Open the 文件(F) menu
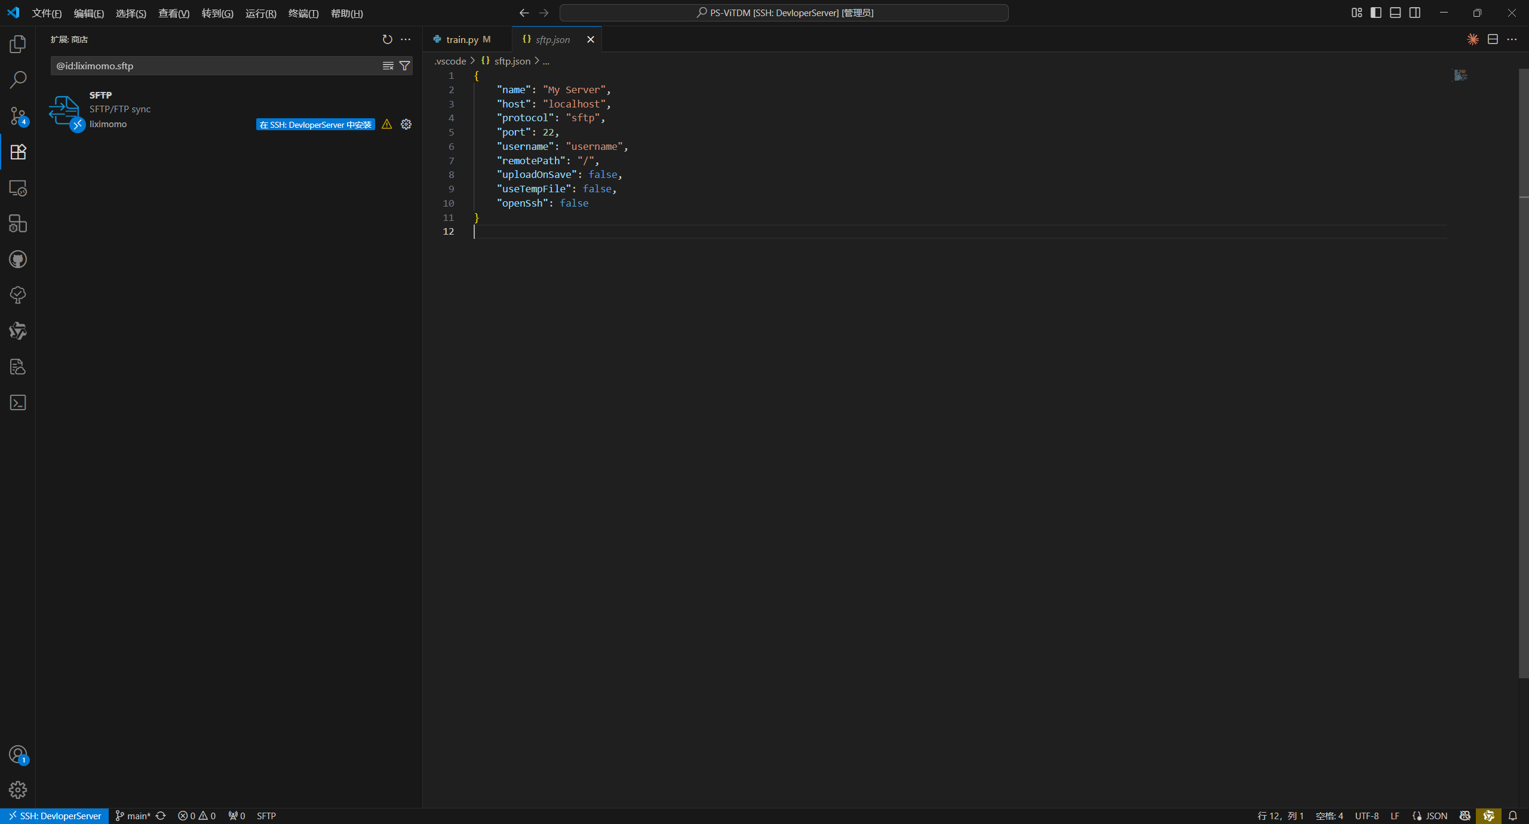 pos(47,13)
